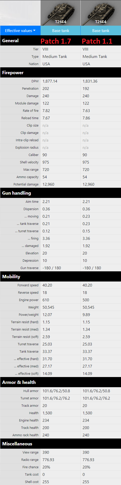The width and height of the screenshot is (121, 485).
Task: Click the Hull armor row label
Action: tap(31, 391)
